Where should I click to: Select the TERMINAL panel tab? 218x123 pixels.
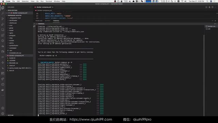point(56,20)
